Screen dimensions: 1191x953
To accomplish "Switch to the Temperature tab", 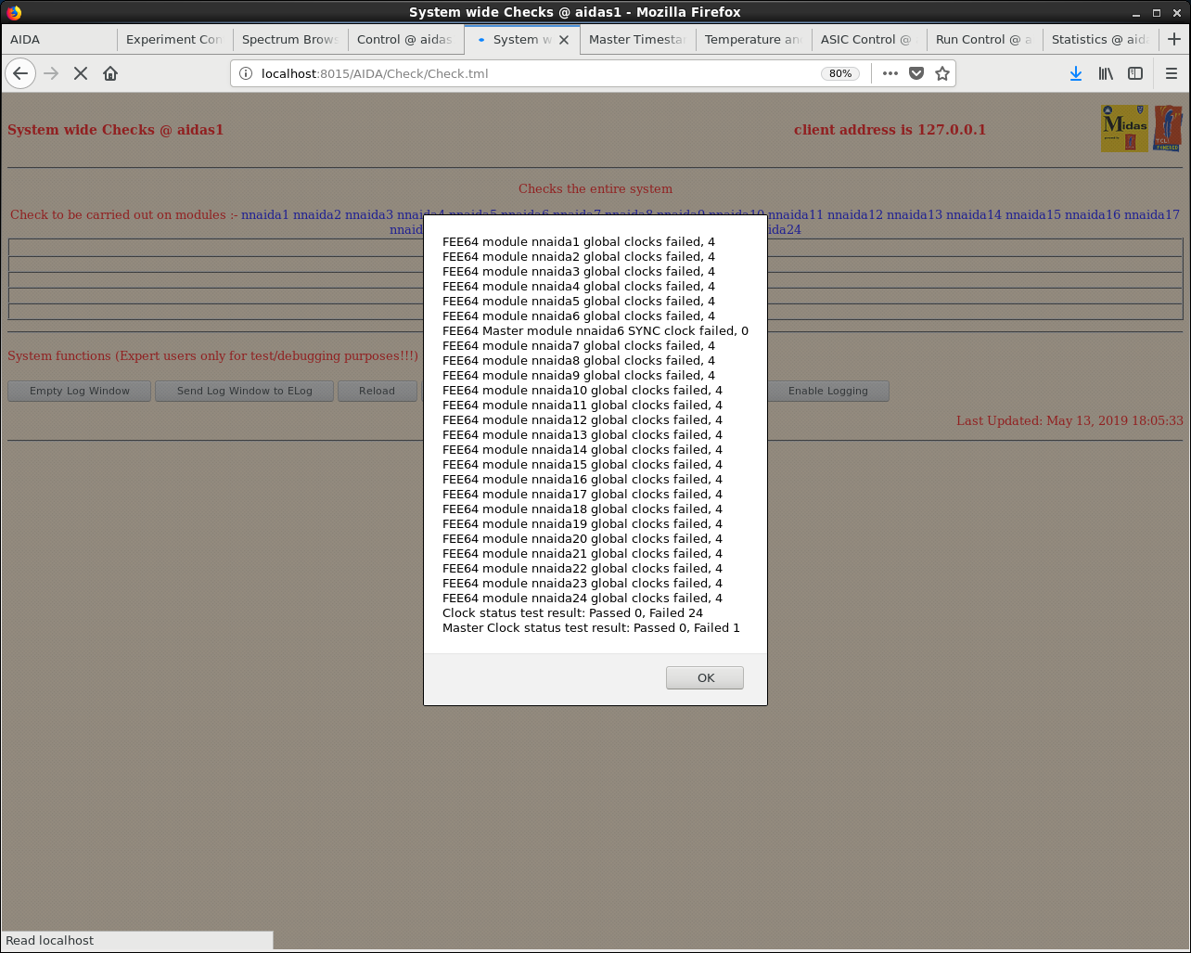I will pos(753,39).
